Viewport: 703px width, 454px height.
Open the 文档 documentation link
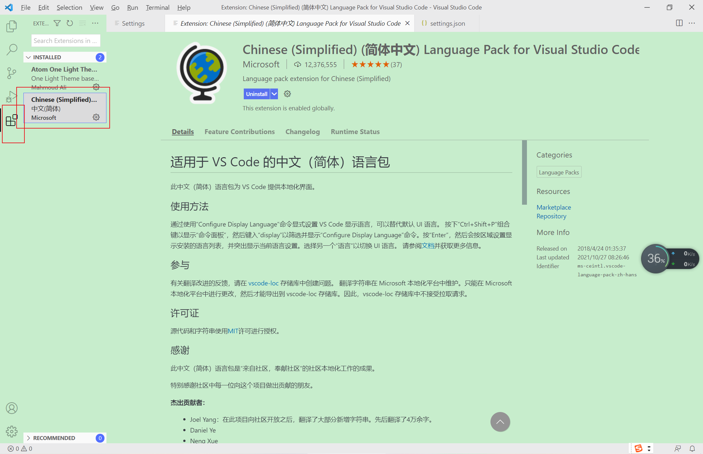pos(428,246)
